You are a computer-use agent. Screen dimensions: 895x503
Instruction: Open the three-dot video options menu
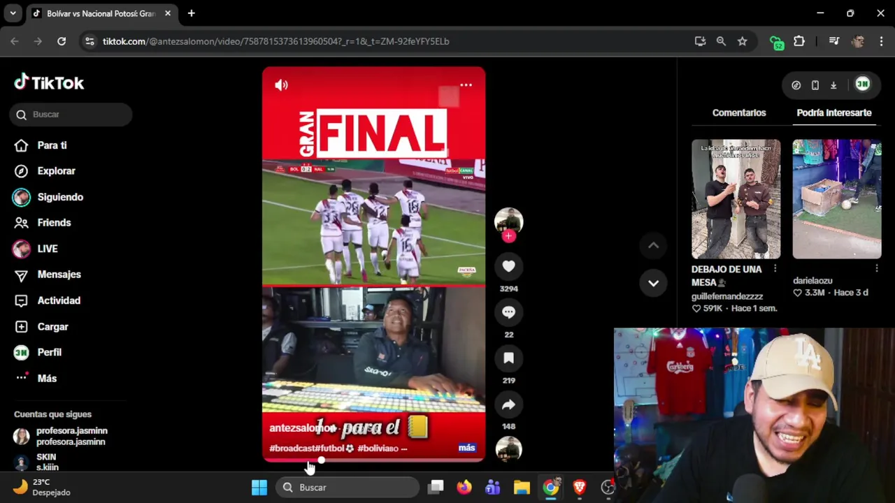coord(466,85)
